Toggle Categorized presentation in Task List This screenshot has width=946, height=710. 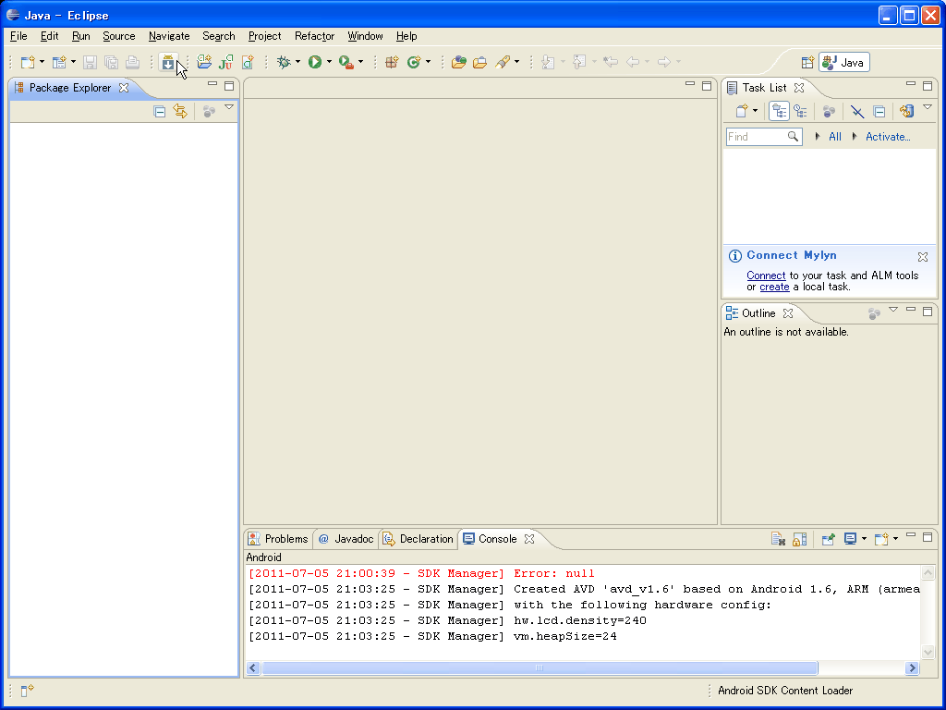click(x=779, y=111)
